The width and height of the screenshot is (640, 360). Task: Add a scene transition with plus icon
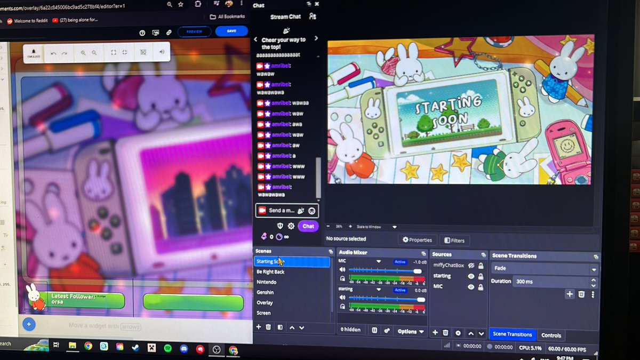click(x=570, y=294)
